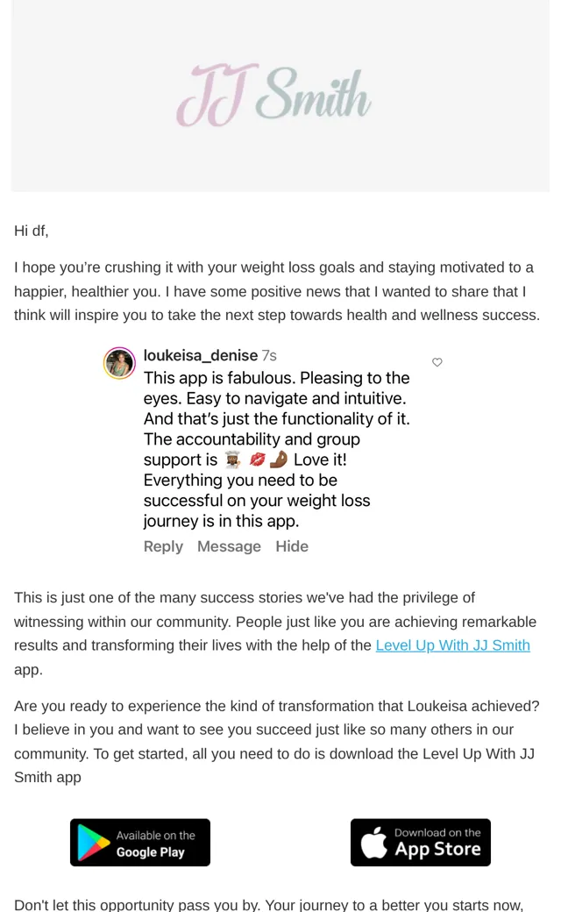Click the JJ Smith script logo
The height and width of the screenshot is (912, 561).
(273, 96)
